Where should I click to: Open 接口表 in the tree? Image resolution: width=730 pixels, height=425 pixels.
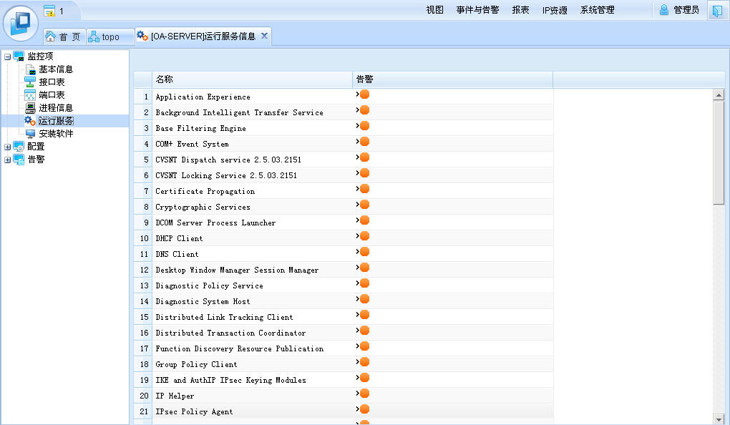click(52, 82)
